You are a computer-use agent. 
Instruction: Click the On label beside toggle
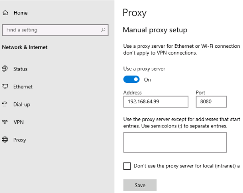coord(147,80)
